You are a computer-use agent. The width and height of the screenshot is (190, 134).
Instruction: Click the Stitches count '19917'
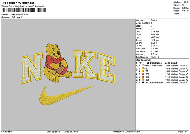coord(185,2)
